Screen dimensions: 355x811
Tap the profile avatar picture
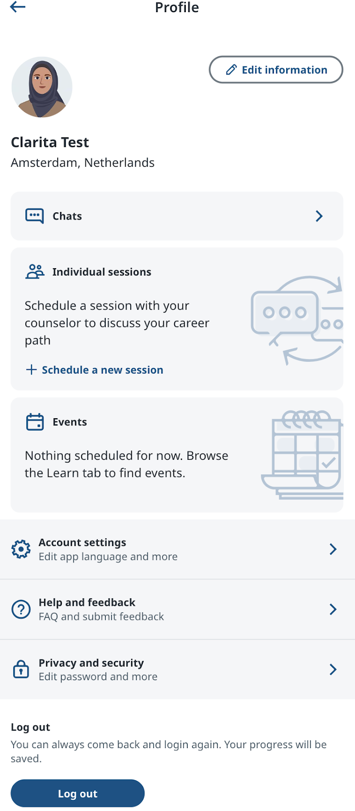42,87
